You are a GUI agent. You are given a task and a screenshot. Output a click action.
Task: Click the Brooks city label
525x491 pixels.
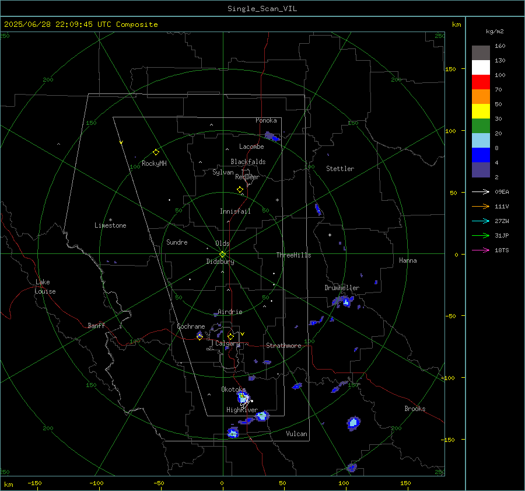(x=415, y=409)
